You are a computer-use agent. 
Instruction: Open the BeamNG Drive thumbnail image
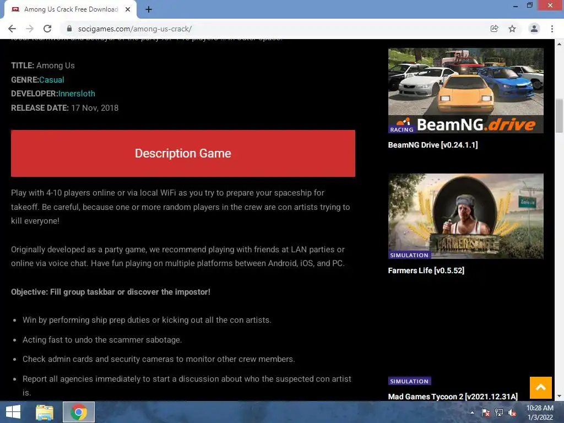[x=466, y=91]
